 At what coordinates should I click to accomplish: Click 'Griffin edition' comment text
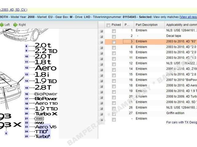(x=175, y=113)
